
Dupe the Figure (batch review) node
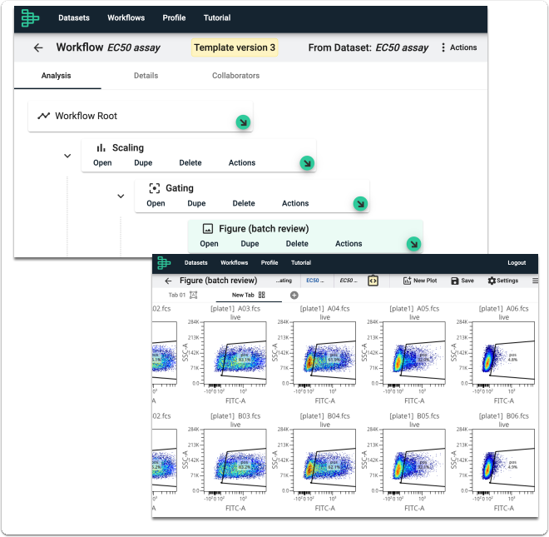coord(250,244)
